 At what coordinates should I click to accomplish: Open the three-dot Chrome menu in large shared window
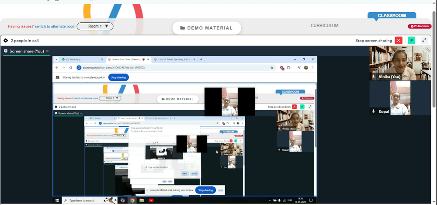click(x=313, y=67)
